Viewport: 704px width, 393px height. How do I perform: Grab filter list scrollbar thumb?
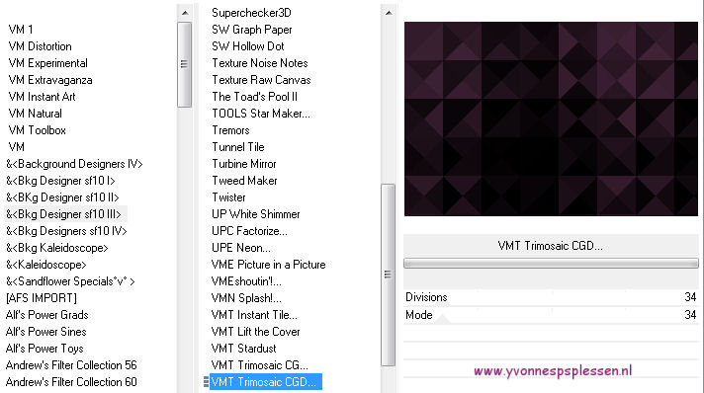[x=388, y=275]
